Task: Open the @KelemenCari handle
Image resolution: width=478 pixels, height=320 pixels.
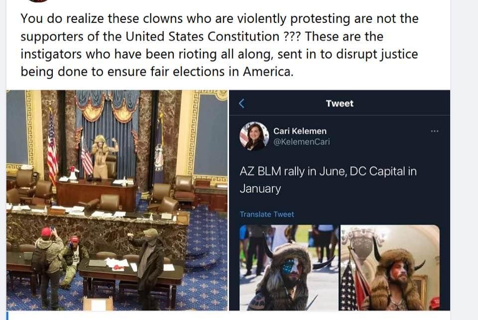Action: tap(302, 142)
